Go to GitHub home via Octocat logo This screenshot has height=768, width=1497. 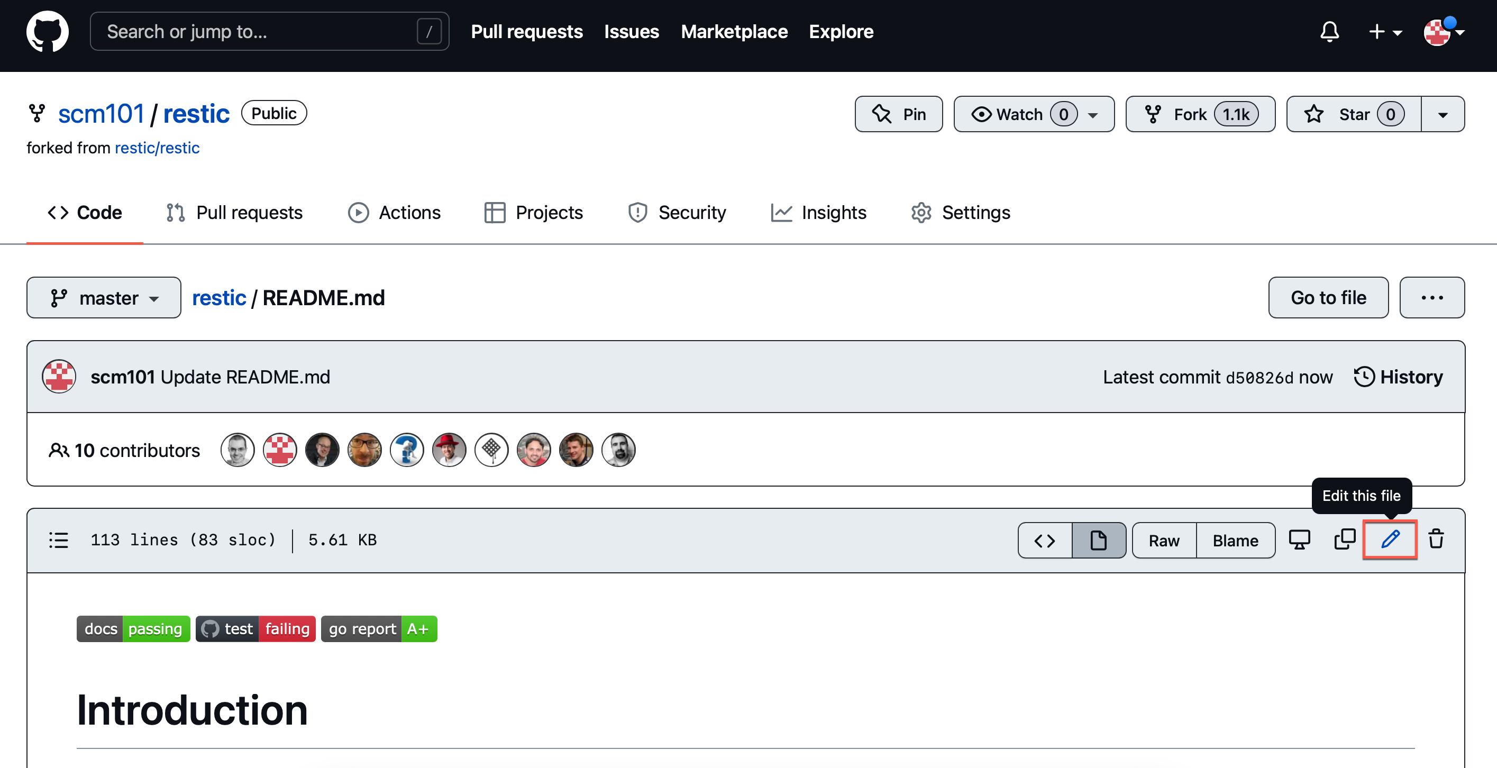tap(47, 31)
